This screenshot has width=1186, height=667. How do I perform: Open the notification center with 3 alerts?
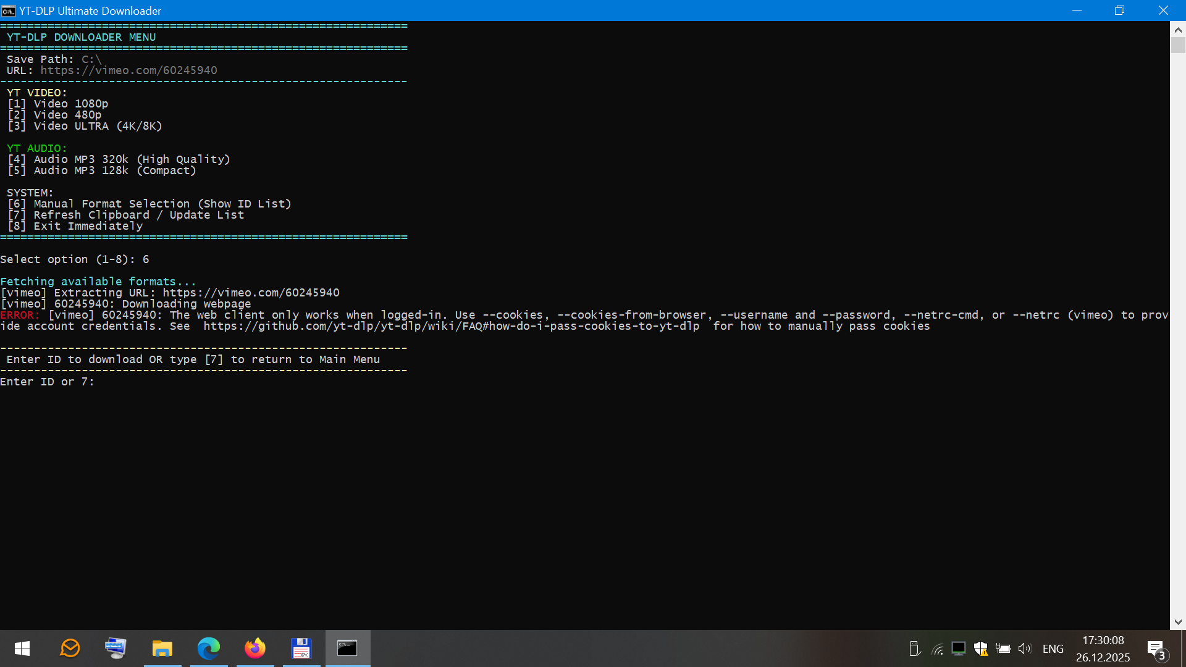(1156, 649)
